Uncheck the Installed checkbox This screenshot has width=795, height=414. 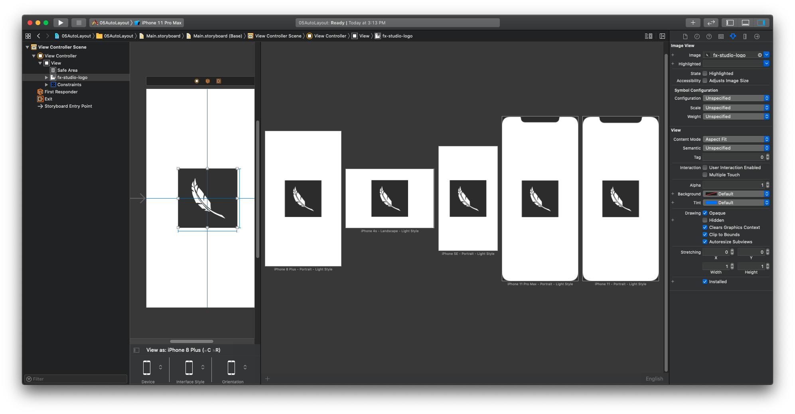point(705,282)
